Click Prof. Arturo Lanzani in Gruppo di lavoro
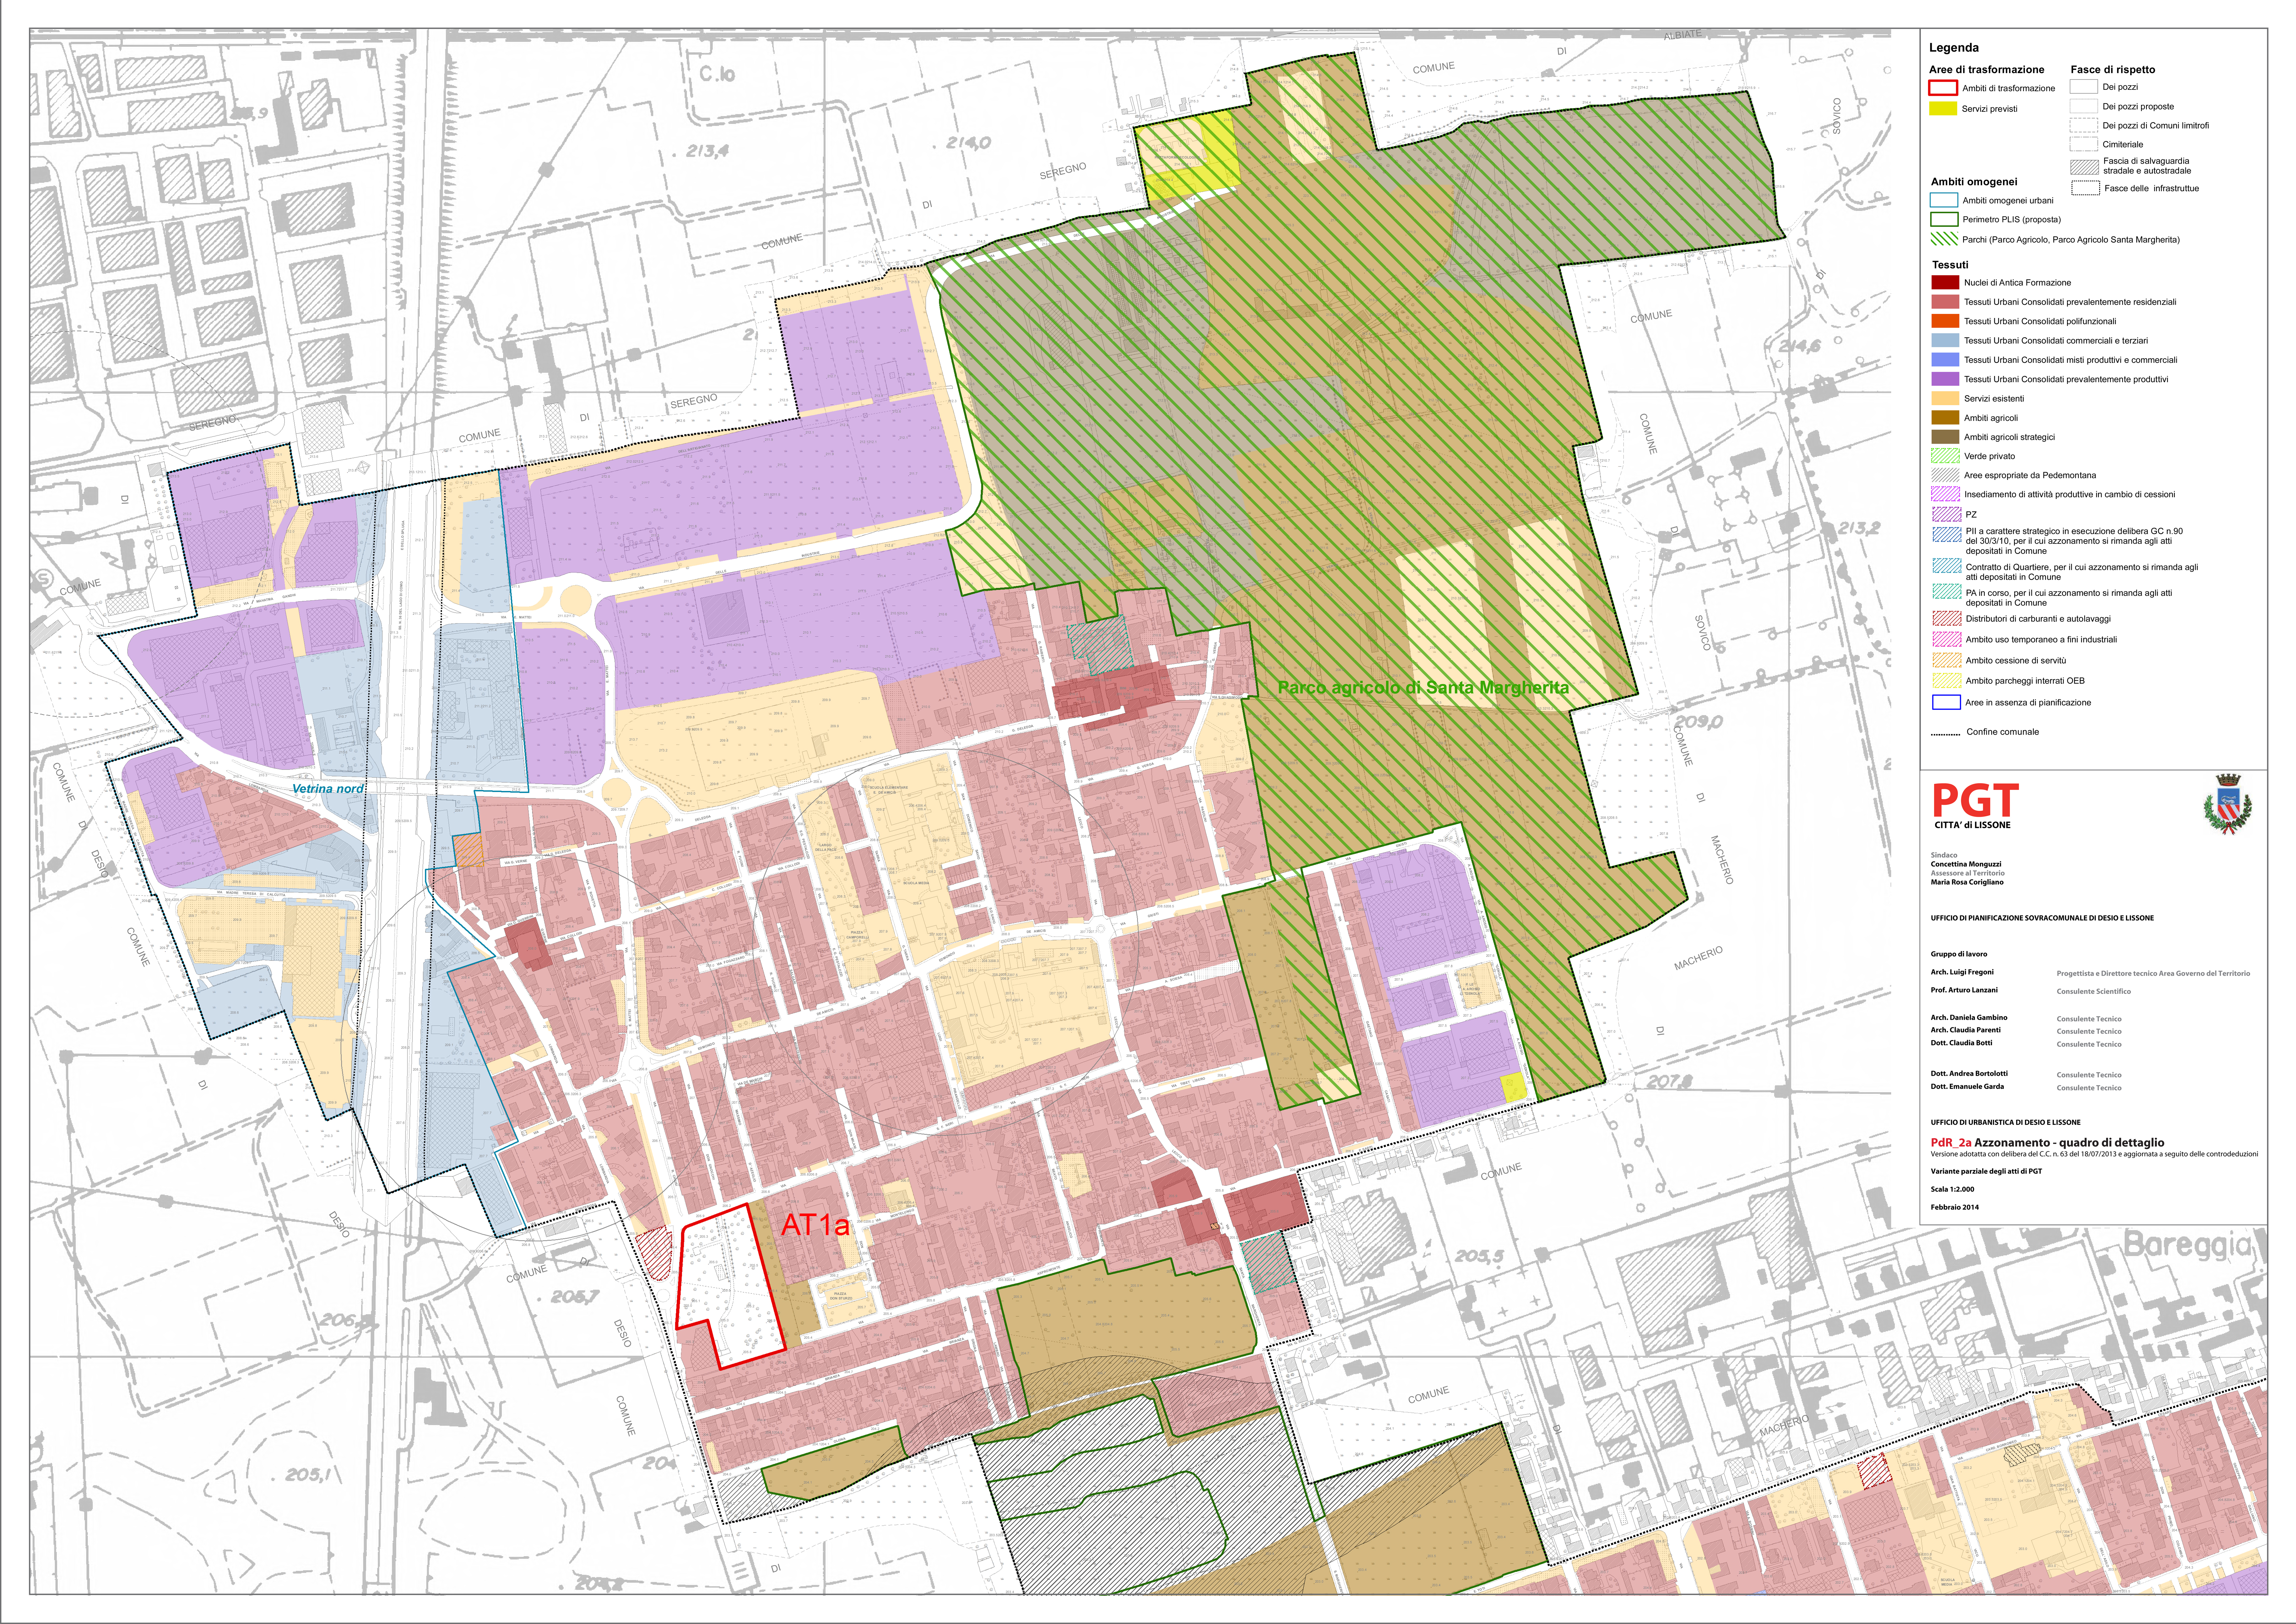Image resolution: width=2296 pixels, height=1624 pixels. coord(1964,990)
